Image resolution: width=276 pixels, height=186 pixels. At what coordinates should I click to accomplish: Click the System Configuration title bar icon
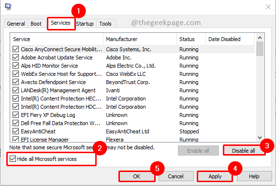click(x=8, y=7)
